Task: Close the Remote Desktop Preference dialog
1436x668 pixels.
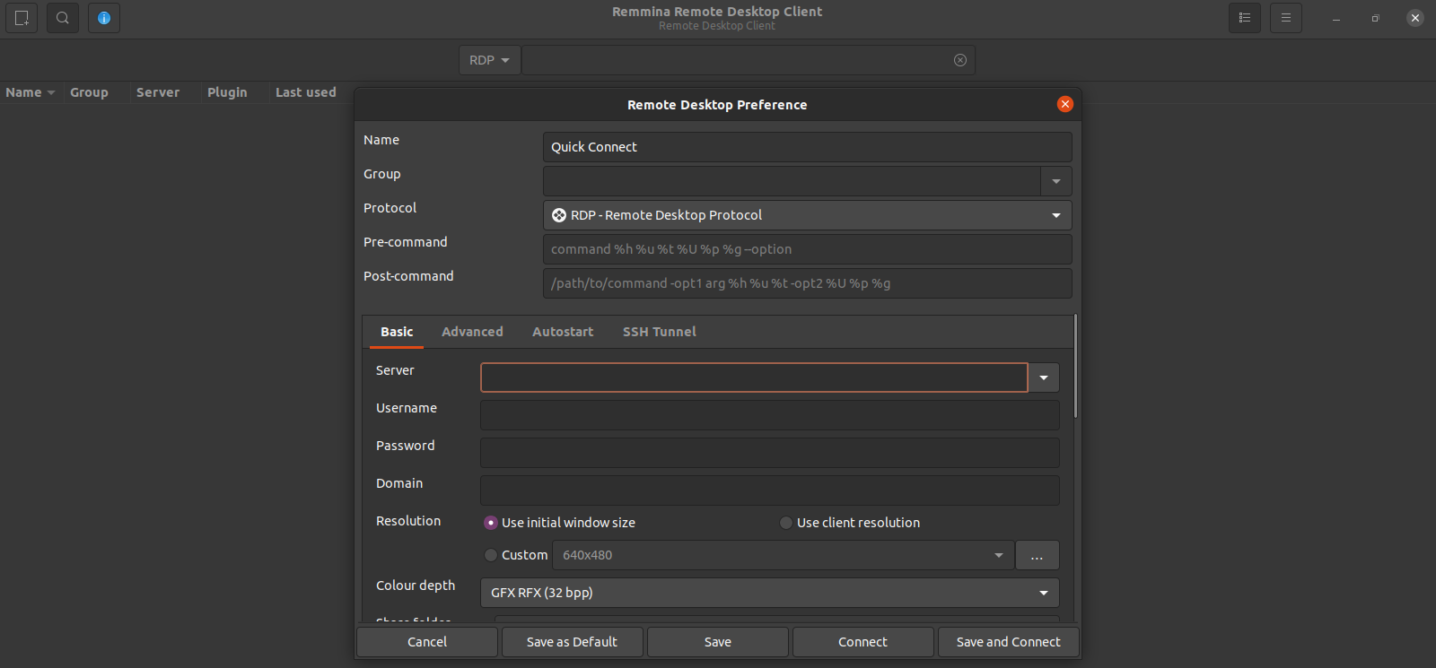Action: tap(1065, 104)
